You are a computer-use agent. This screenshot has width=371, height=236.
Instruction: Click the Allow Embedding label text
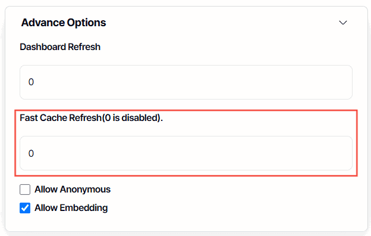pos(71,208)
